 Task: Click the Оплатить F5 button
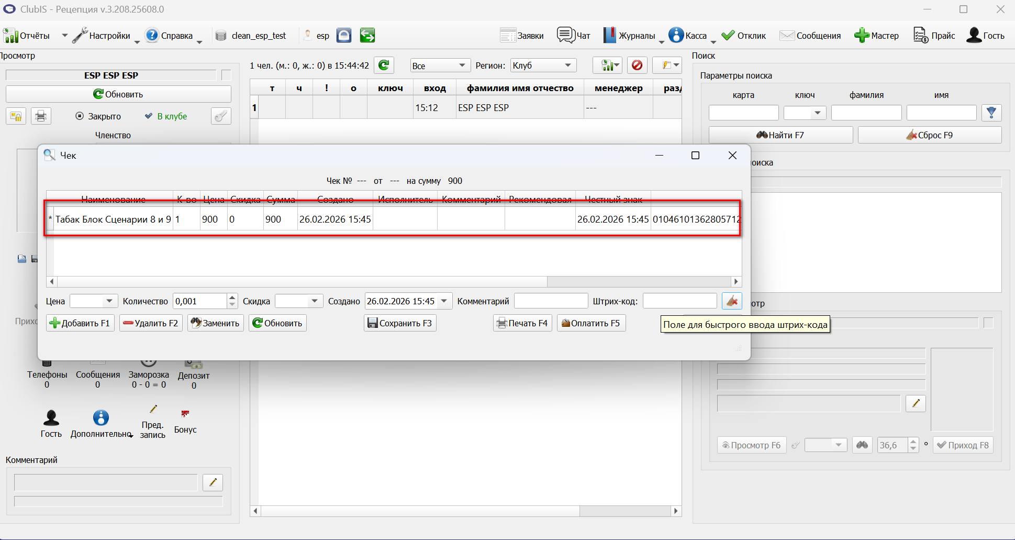(591, 323)
